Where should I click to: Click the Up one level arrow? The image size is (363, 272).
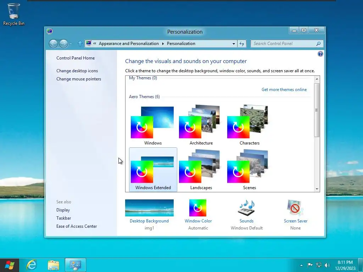[x=80, y=44]
